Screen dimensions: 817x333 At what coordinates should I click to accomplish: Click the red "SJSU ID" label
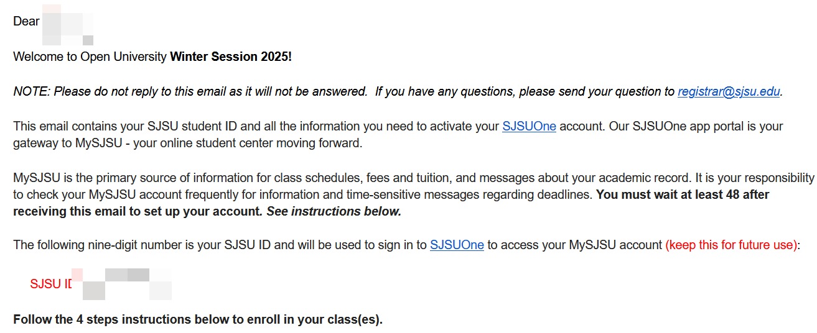tap(51, 285)
